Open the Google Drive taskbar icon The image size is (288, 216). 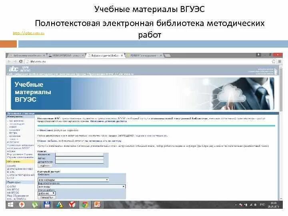coord(60,205)
